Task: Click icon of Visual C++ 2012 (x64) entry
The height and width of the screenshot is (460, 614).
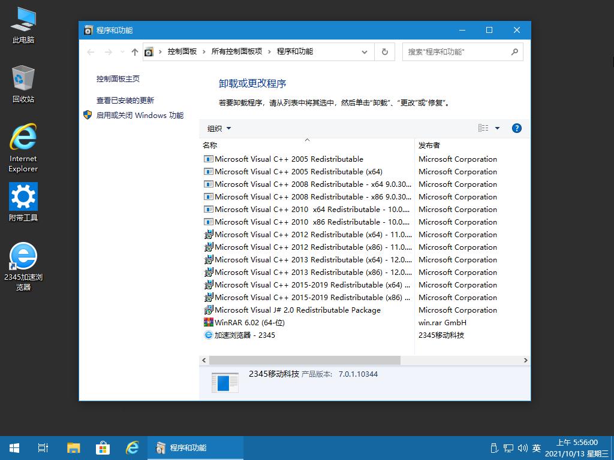Action: click(209, 234)
